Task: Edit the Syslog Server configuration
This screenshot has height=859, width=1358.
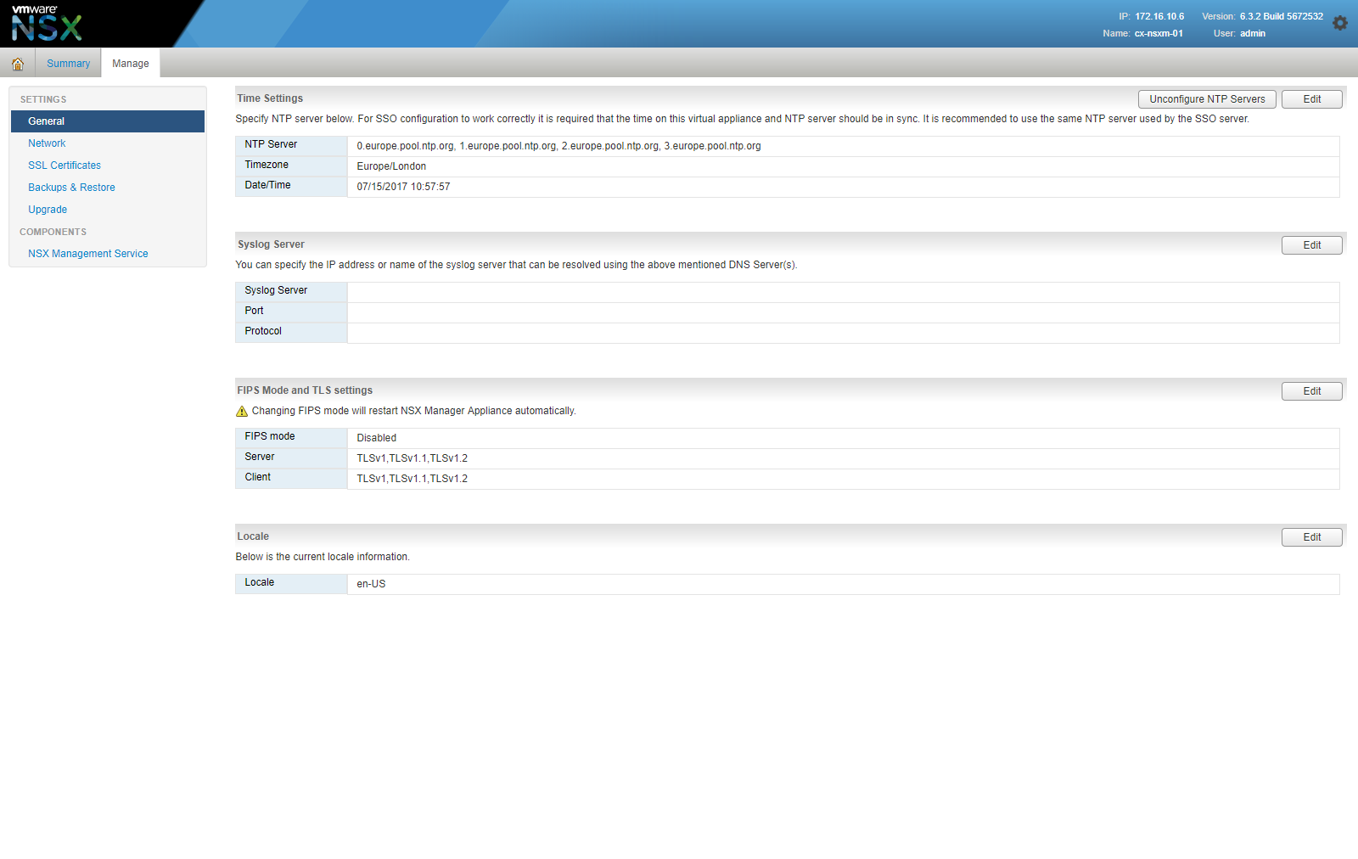Action: coord(1311,245)
